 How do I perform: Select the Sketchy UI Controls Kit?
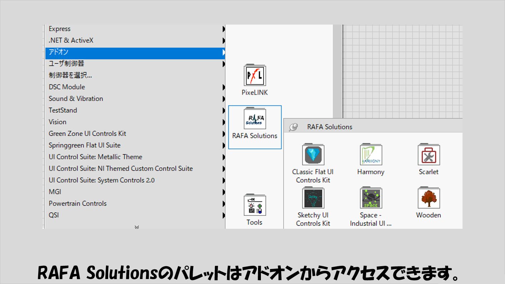click(313, 198)
